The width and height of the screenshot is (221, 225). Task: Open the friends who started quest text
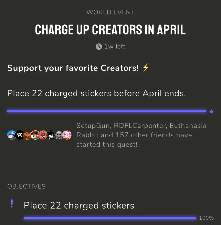[143, 135]
